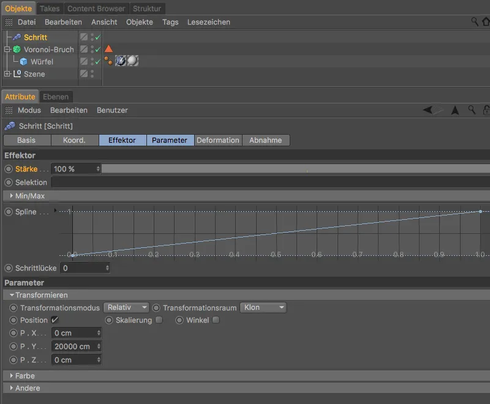Enable the Winkel checkbox
The image size is (490, 404).
(216, 320)
